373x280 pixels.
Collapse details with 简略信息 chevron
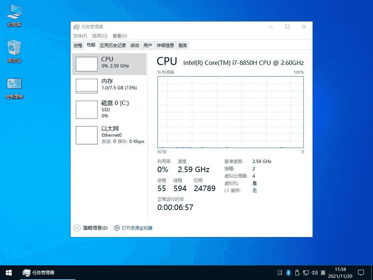click(x=77, y=227)
